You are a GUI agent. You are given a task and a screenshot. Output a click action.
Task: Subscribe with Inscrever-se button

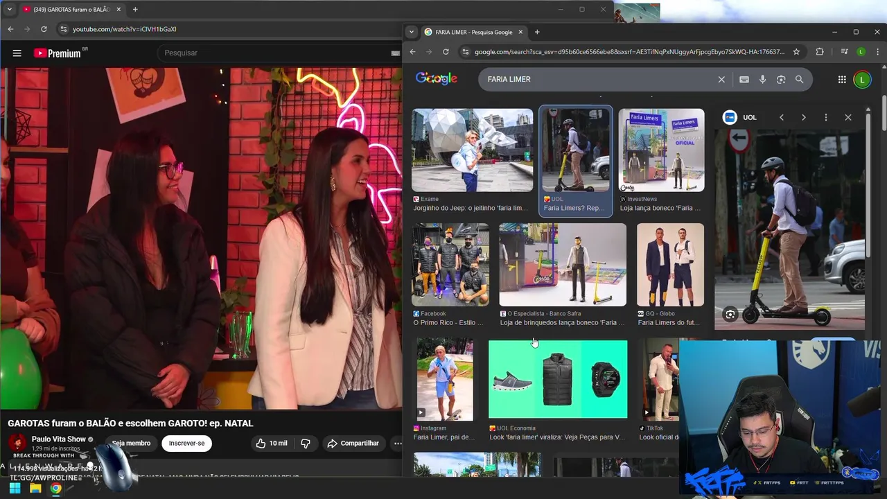pos(186,443)
